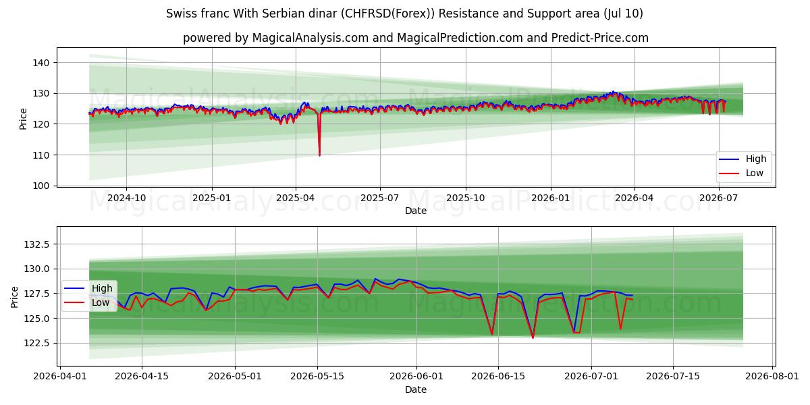The image size is (810, 405).
Task: Click the 2026-07-01 date label
Action: [591, 377]
